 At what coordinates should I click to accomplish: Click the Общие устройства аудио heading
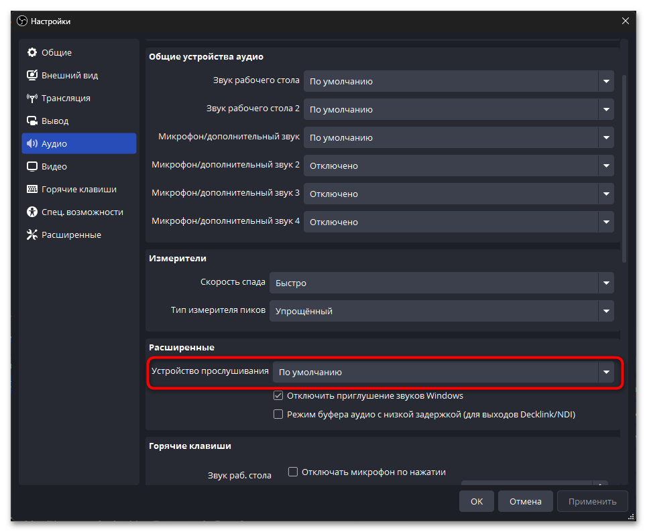(206, 57)
